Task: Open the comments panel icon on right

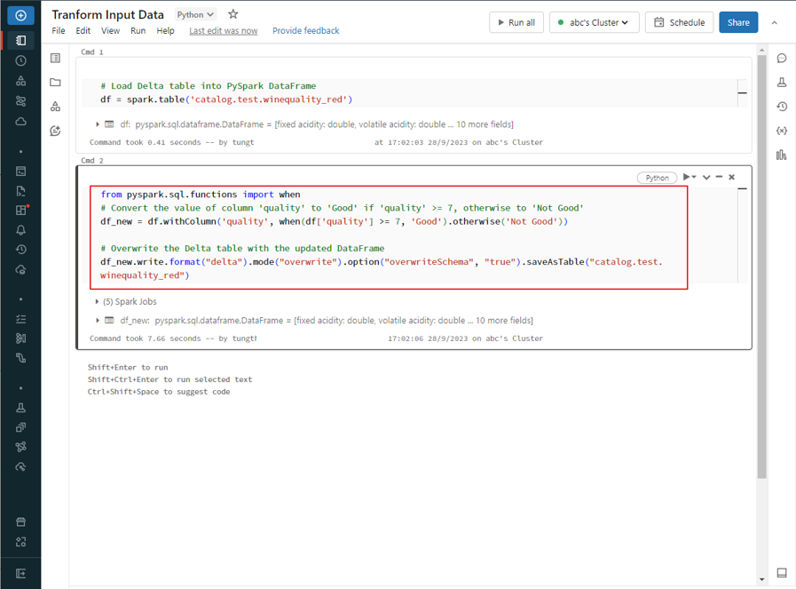Action: [782, 59]
